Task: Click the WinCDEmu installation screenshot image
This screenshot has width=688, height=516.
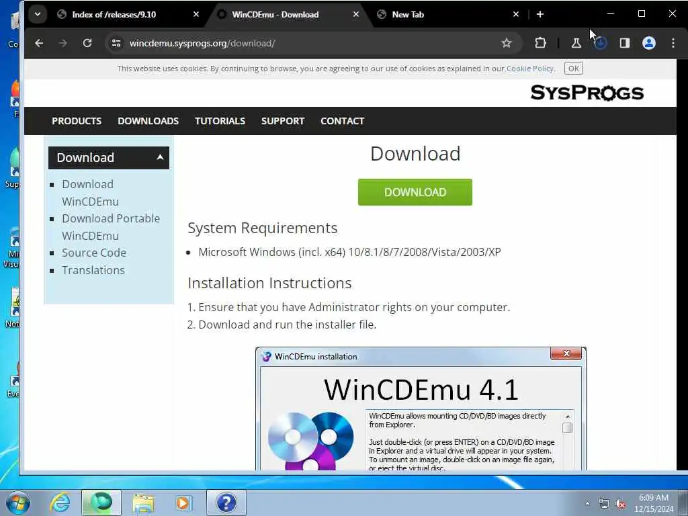Action: pyautogui.click(x=421, y=408)
